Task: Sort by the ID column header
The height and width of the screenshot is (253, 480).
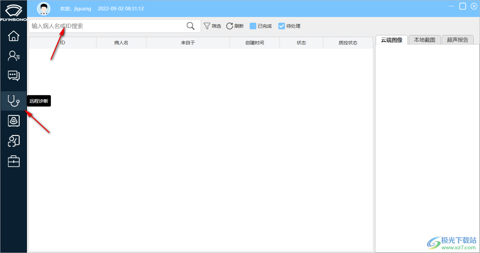Action: click(x=63, y=43)
